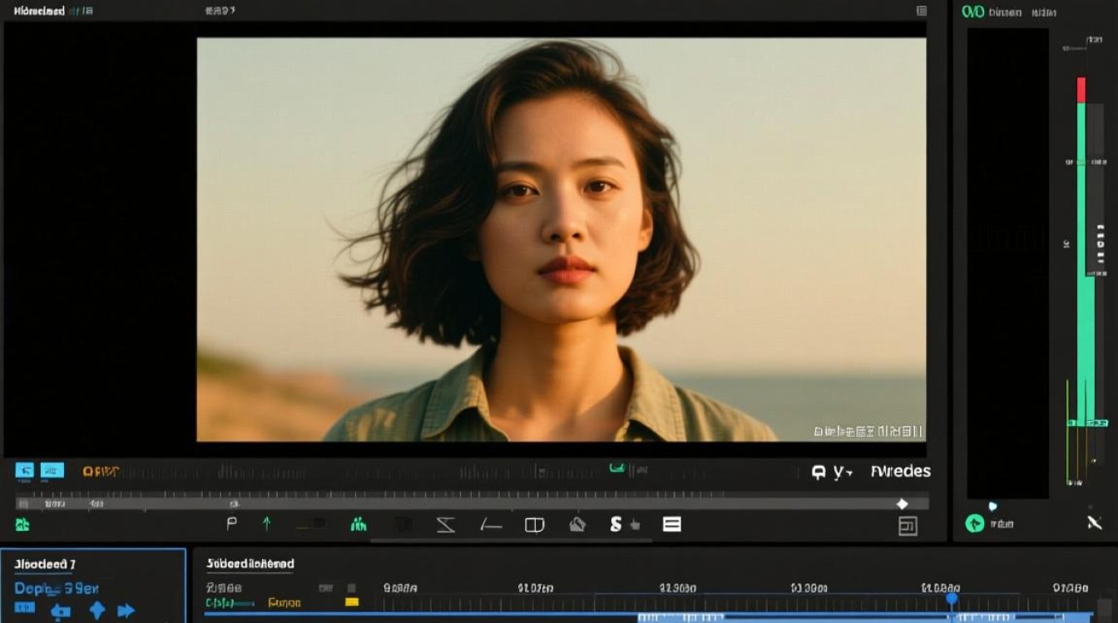Toggle the first blue square button below preview
1118x623 pixels.
(25, 470)
